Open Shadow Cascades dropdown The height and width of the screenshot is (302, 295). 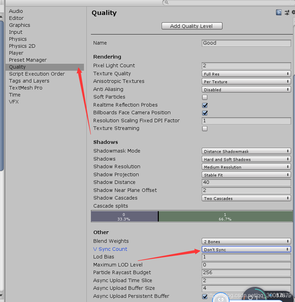[246, 198]
